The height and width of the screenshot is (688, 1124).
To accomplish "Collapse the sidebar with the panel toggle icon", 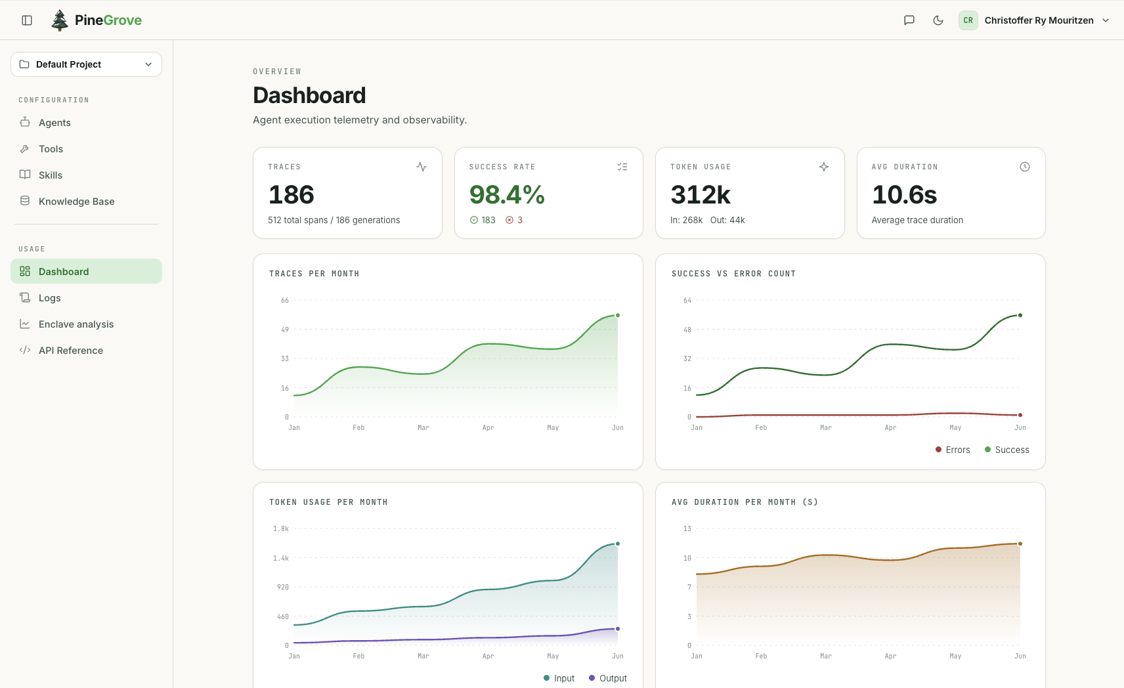I will pos(27,20).
